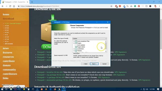Click the address bar URL field

coord(64,6)
